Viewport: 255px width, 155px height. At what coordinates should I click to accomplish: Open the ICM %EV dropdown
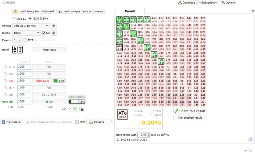pos(42,19)
